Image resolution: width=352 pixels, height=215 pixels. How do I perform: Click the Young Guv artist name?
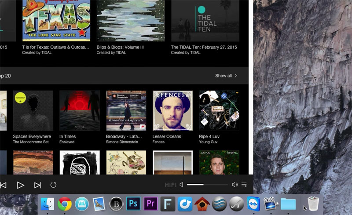coord(209,142)
